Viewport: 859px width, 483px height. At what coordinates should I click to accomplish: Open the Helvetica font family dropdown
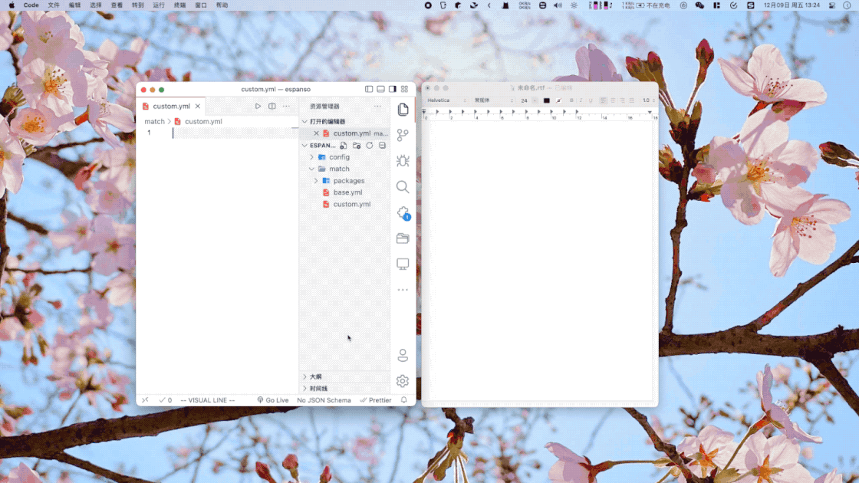point(446,100)
